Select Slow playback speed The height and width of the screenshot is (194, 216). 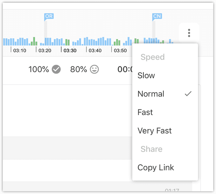146,76
